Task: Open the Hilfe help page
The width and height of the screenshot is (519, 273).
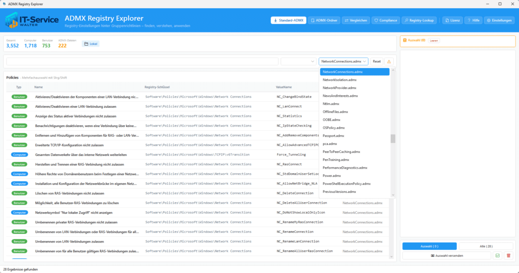Action: 473,20
